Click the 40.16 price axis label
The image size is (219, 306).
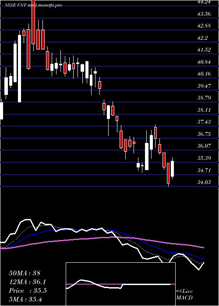(x=204, y=74)
